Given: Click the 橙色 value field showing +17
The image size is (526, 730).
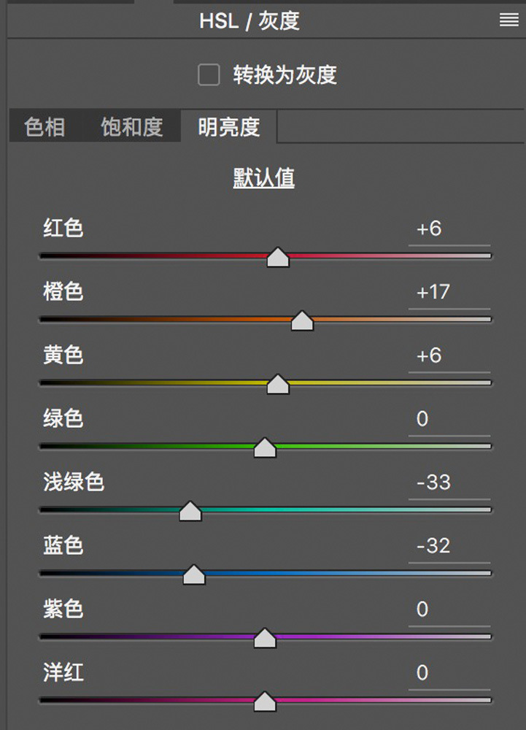Looking at the screenshot, I should click(x=446, y=293).
